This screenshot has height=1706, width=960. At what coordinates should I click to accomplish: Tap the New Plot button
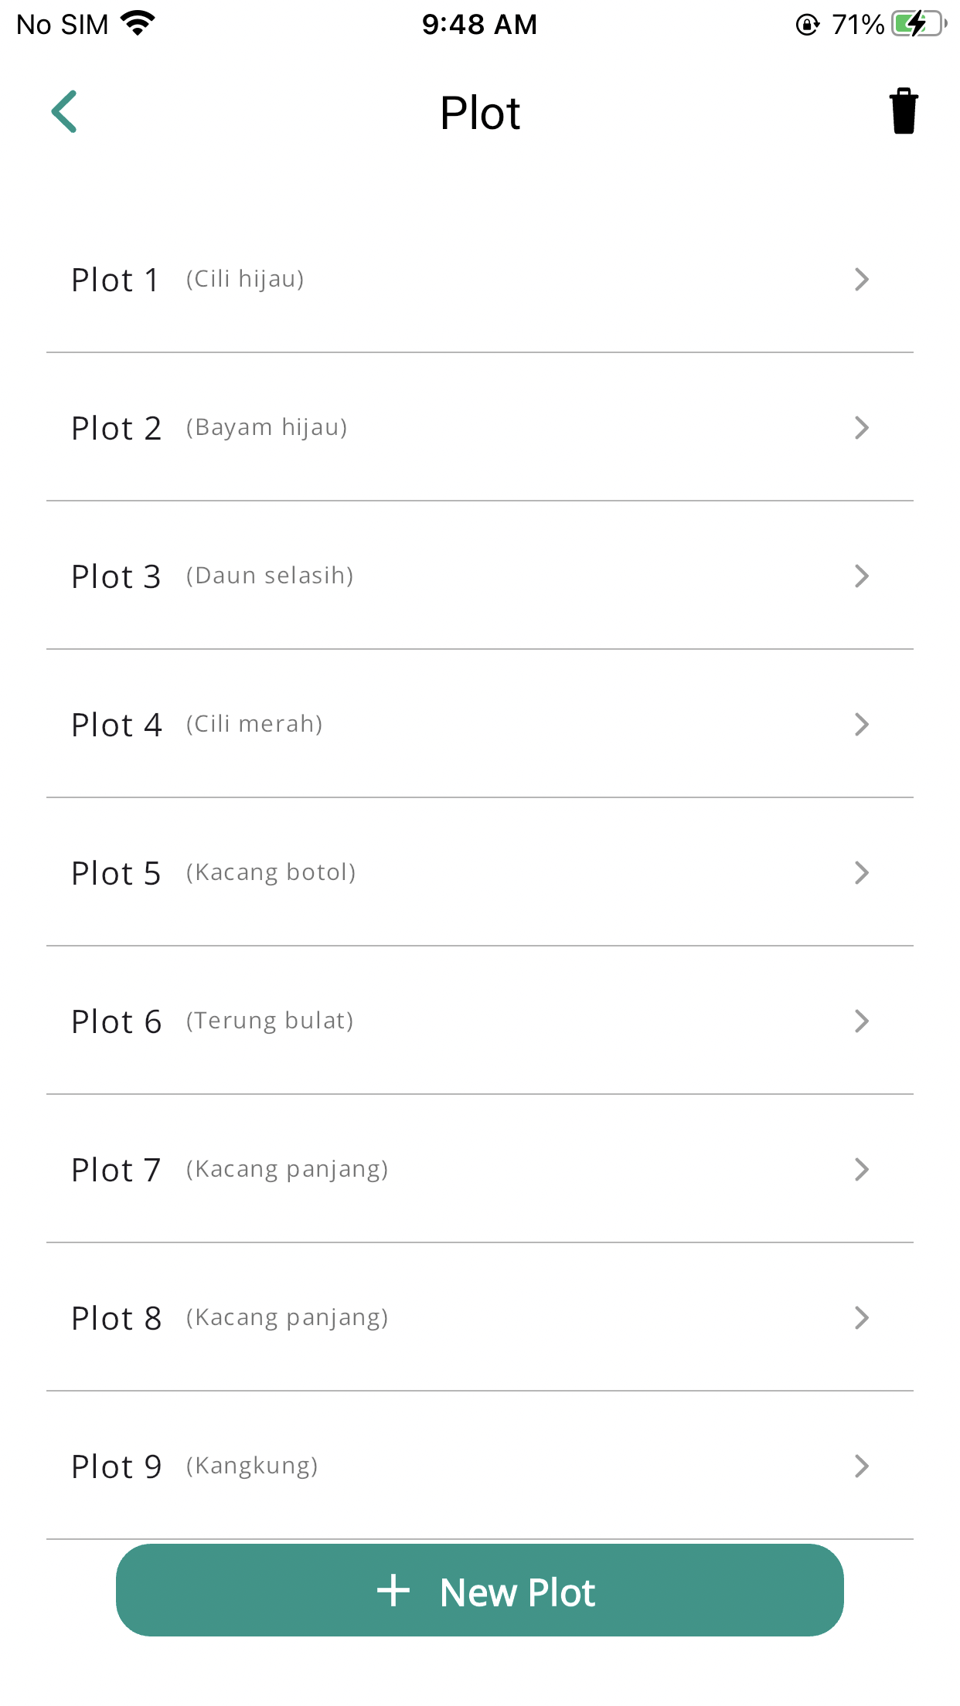pos(480,1590)
